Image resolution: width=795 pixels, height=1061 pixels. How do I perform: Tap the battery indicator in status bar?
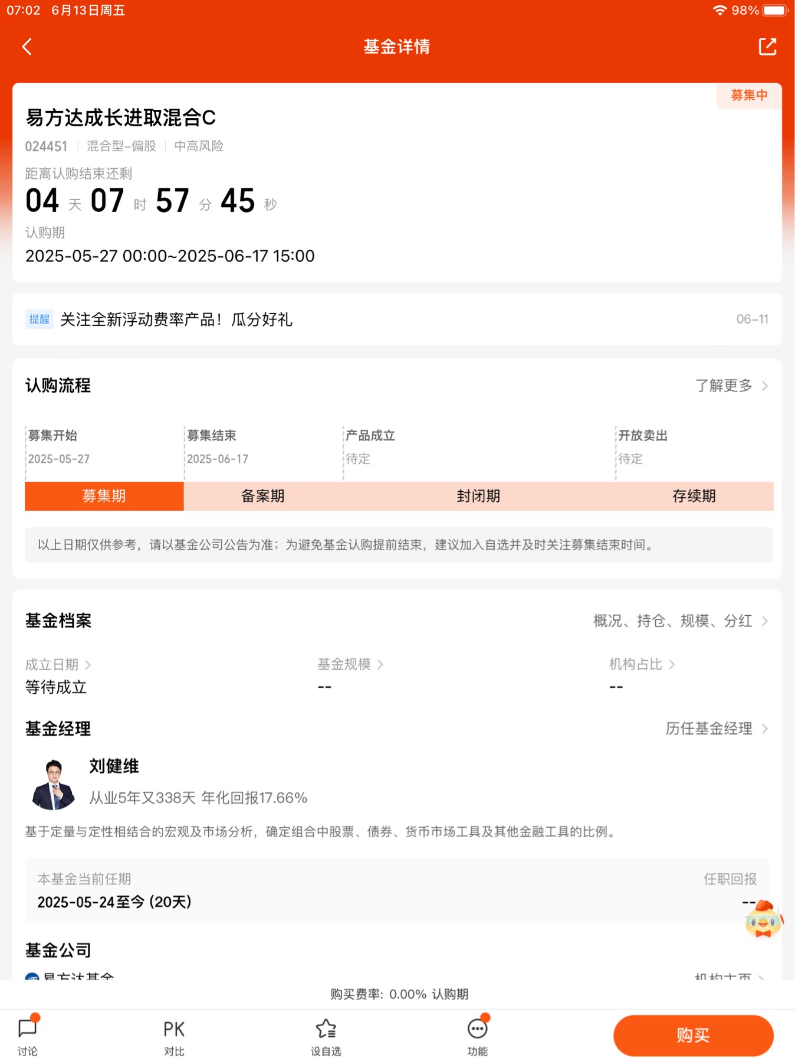(776, 10)
